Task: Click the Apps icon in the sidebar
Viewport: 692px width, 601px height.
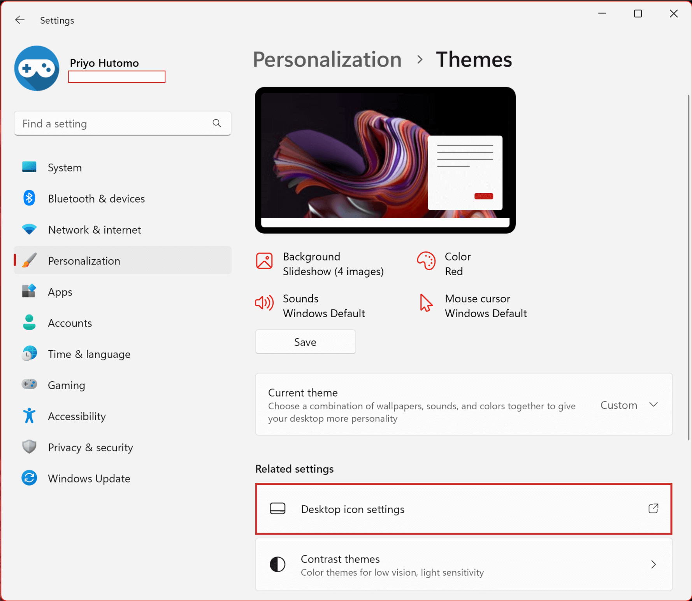Action: point(29,291)
